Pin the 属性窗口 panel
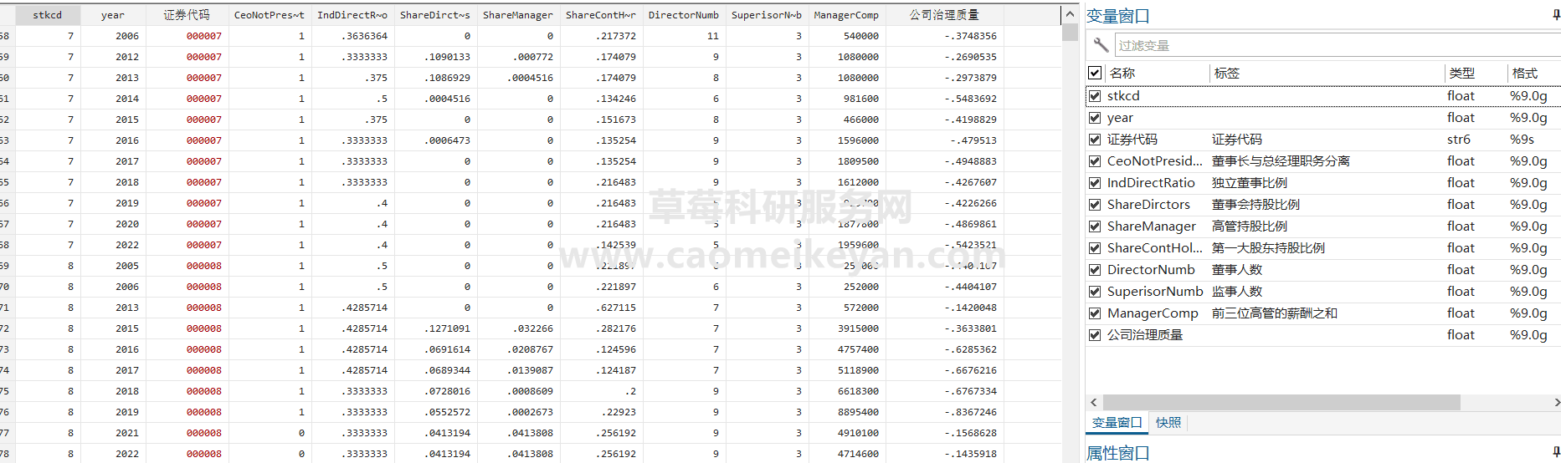Viewport: 1561px width, 463px height. [1556, 452]
